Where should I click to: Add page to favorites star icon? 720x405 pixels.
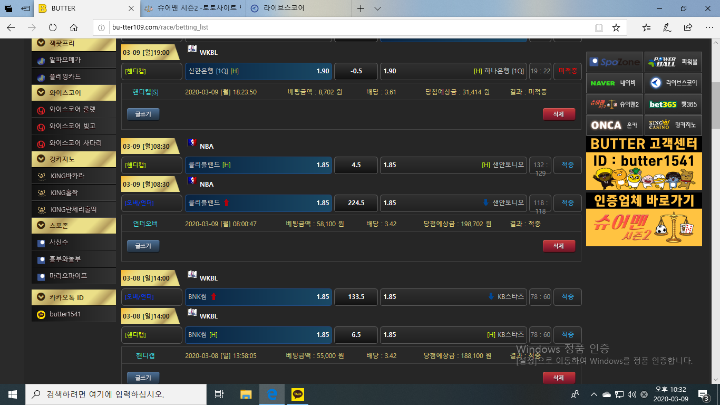click(x=616, y=27)
